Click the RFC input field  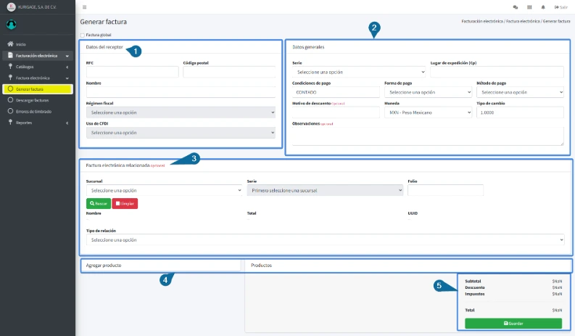pos(132,72)
